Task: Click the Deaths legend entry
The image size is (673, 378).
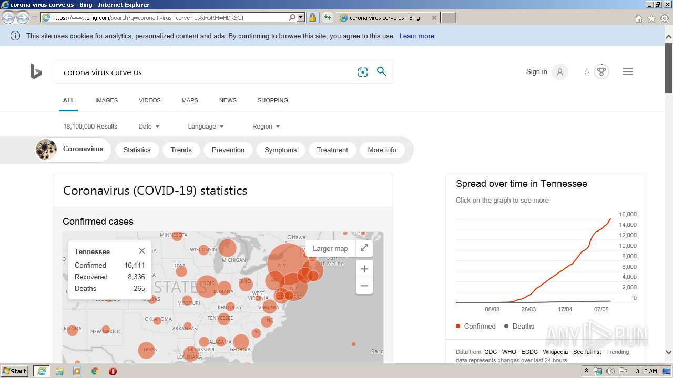Action: (519, 326)
